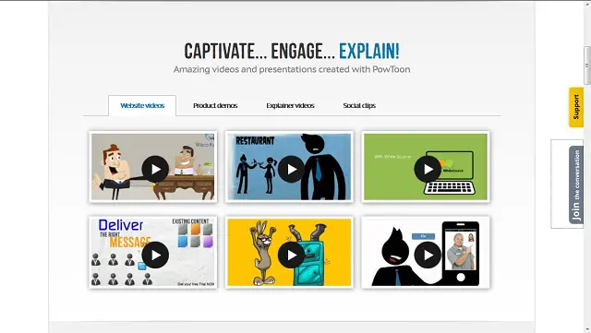The width and height of the screenshot is (591, 333).
Task: Play the green White Source laptop video
Action: click(428, 169)
